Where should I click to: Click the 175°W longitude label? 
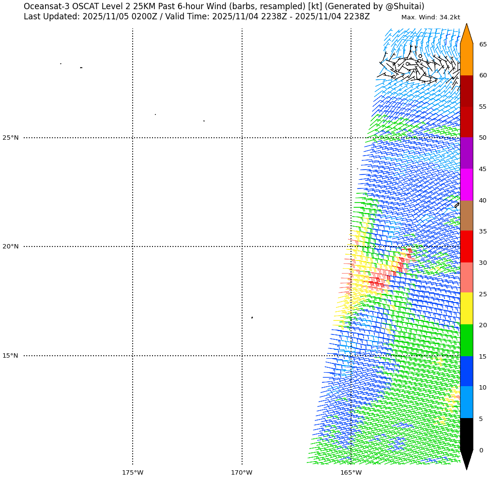[132, 472]
